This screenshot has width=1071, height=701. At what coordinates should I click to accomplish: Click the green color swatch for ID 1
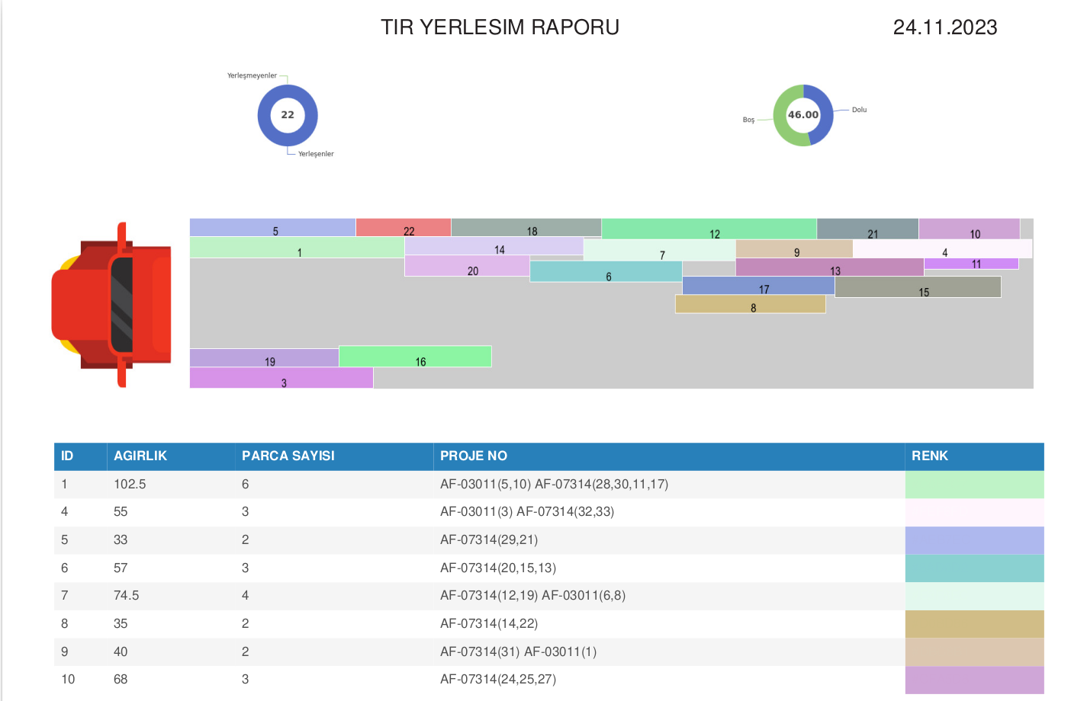[x=974, y=485]
